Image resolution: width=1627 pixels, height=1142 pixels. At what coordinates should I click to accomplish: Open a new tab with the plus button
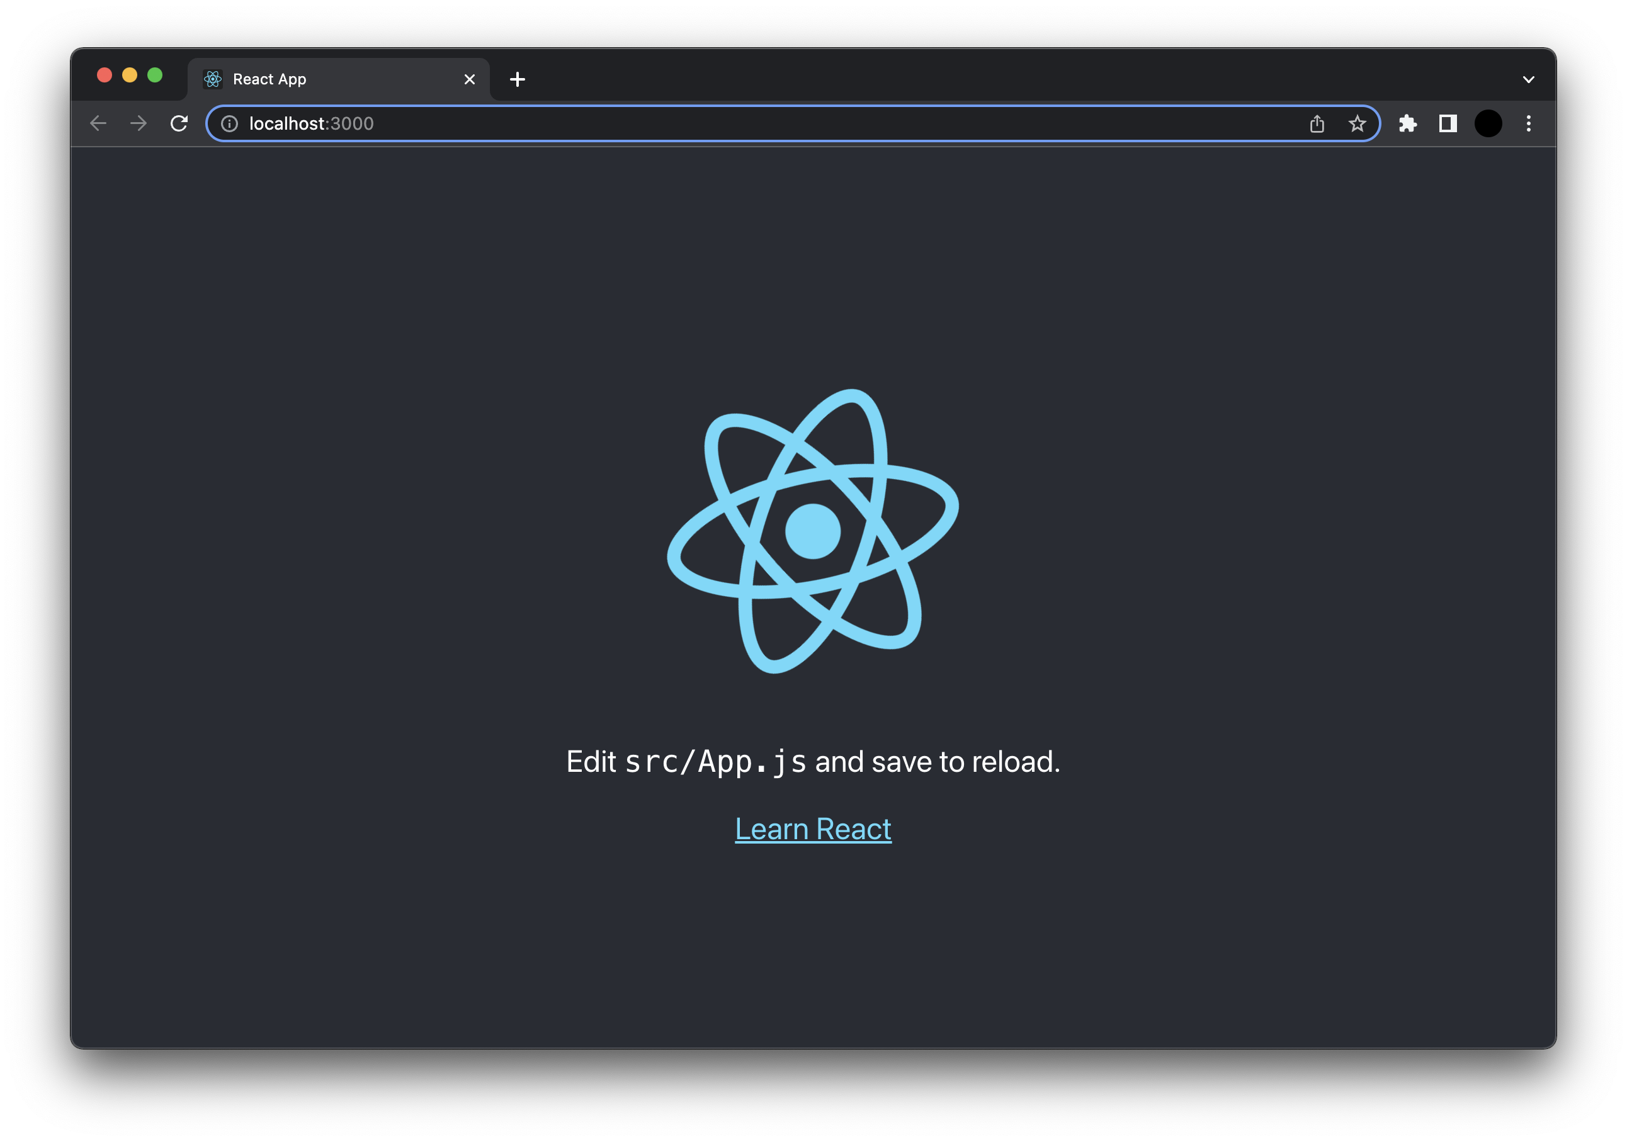(x=518, y=79)
